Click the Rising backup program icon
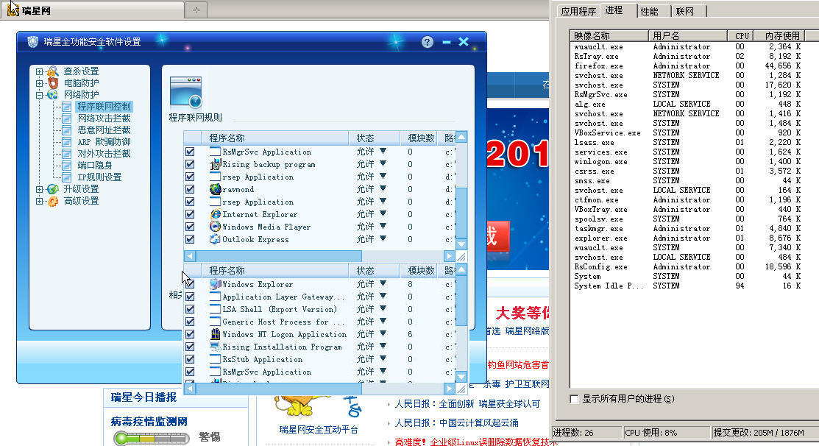This screenshot has height=446, width=819. point(215,165)
